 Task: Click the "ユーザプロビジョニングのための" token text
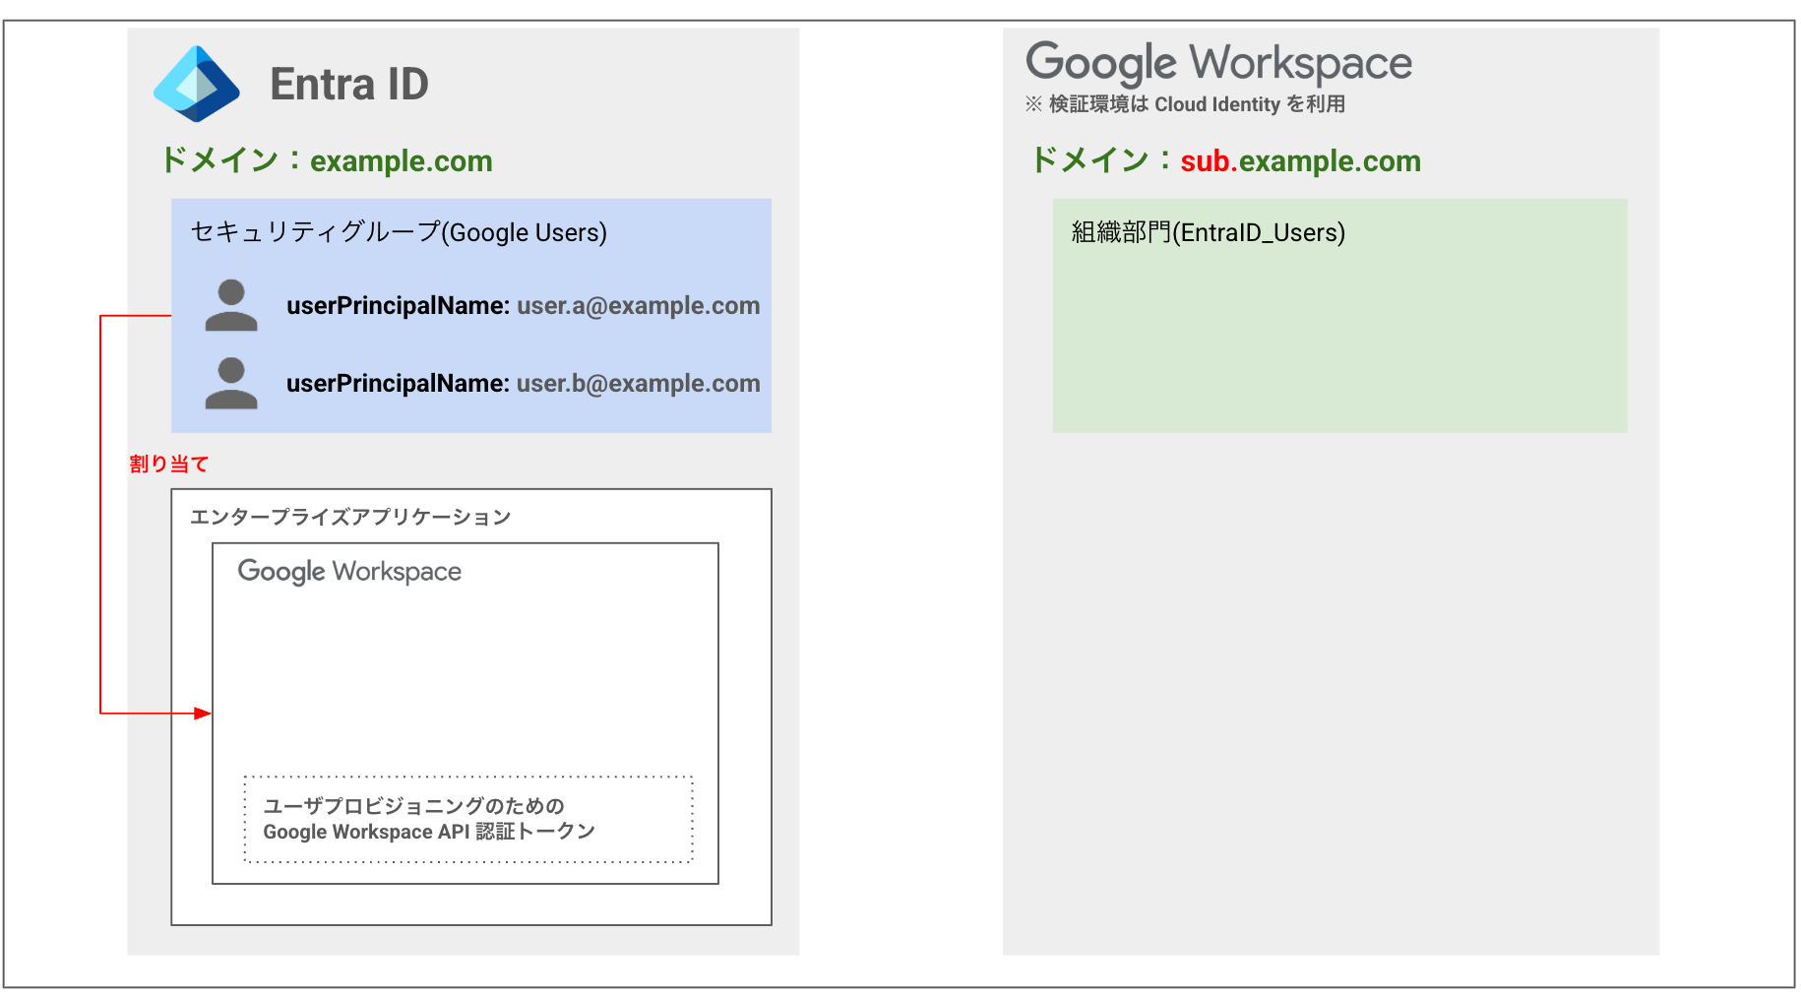pyautogui.click(x=413, y=806)
